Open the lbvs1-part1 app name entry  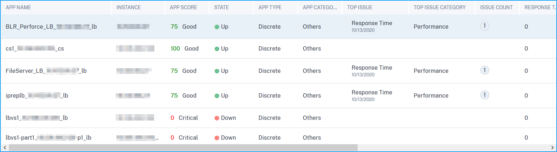[48, 138]
